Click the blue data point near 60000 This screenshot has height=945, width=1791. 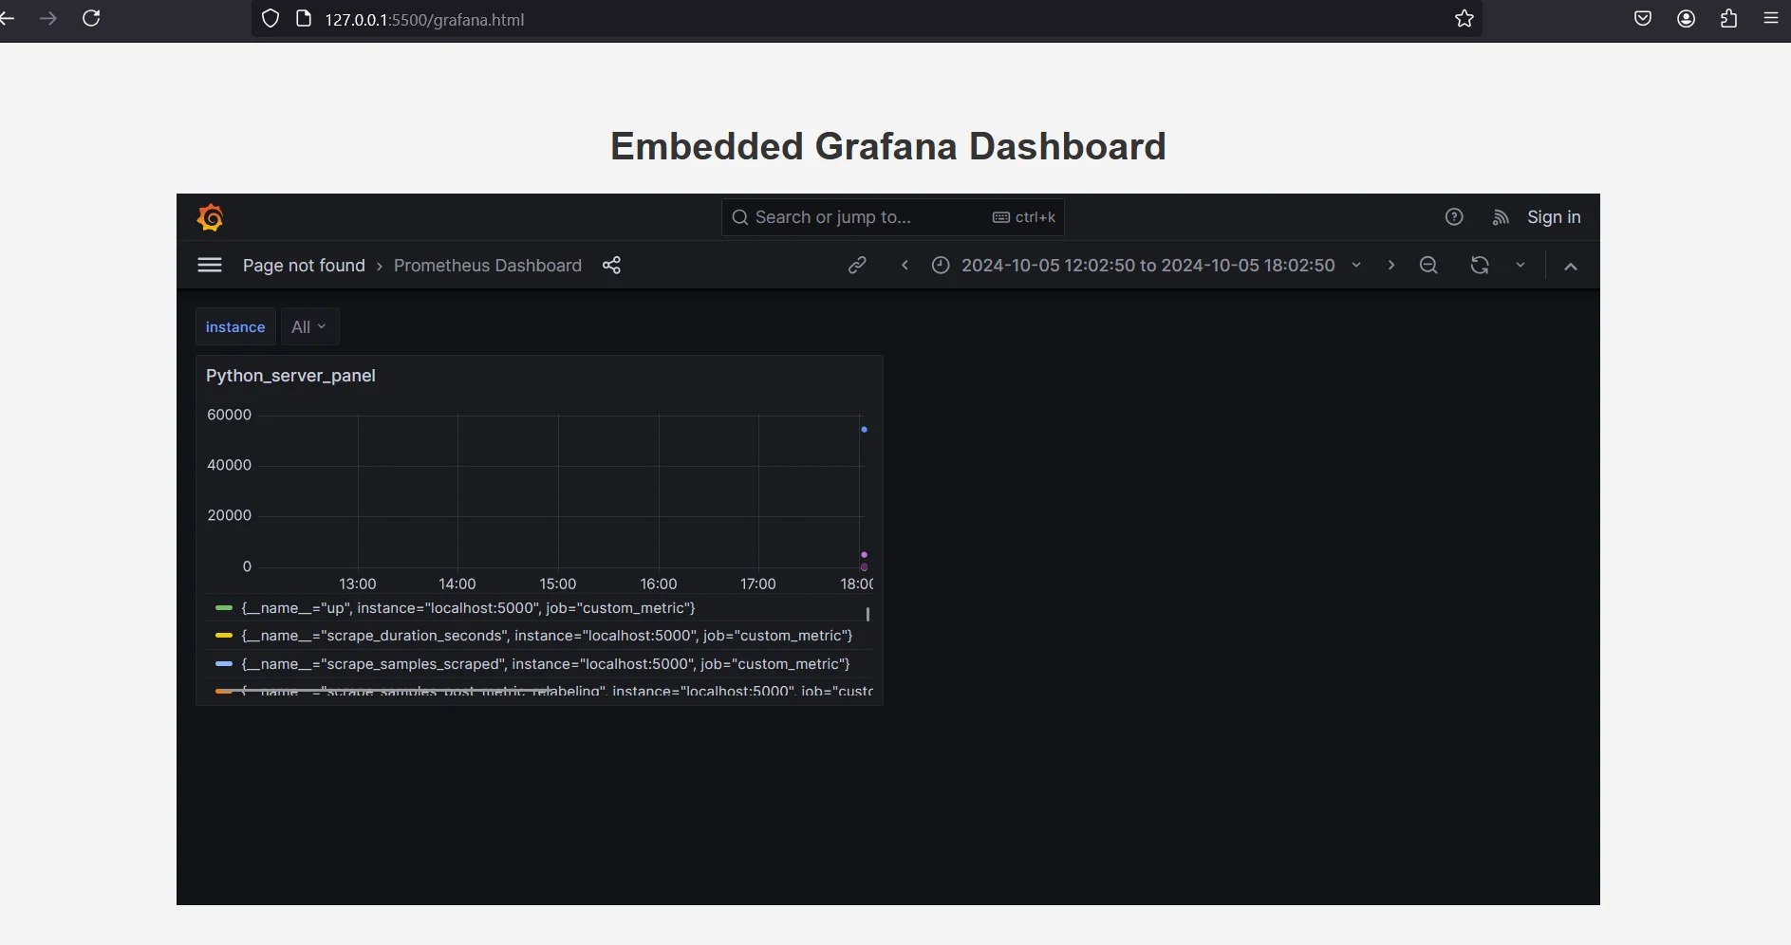(864, 430)
